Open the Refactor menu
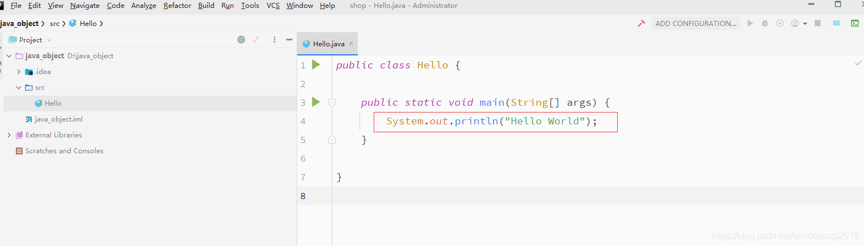 [x=177, y=6]
